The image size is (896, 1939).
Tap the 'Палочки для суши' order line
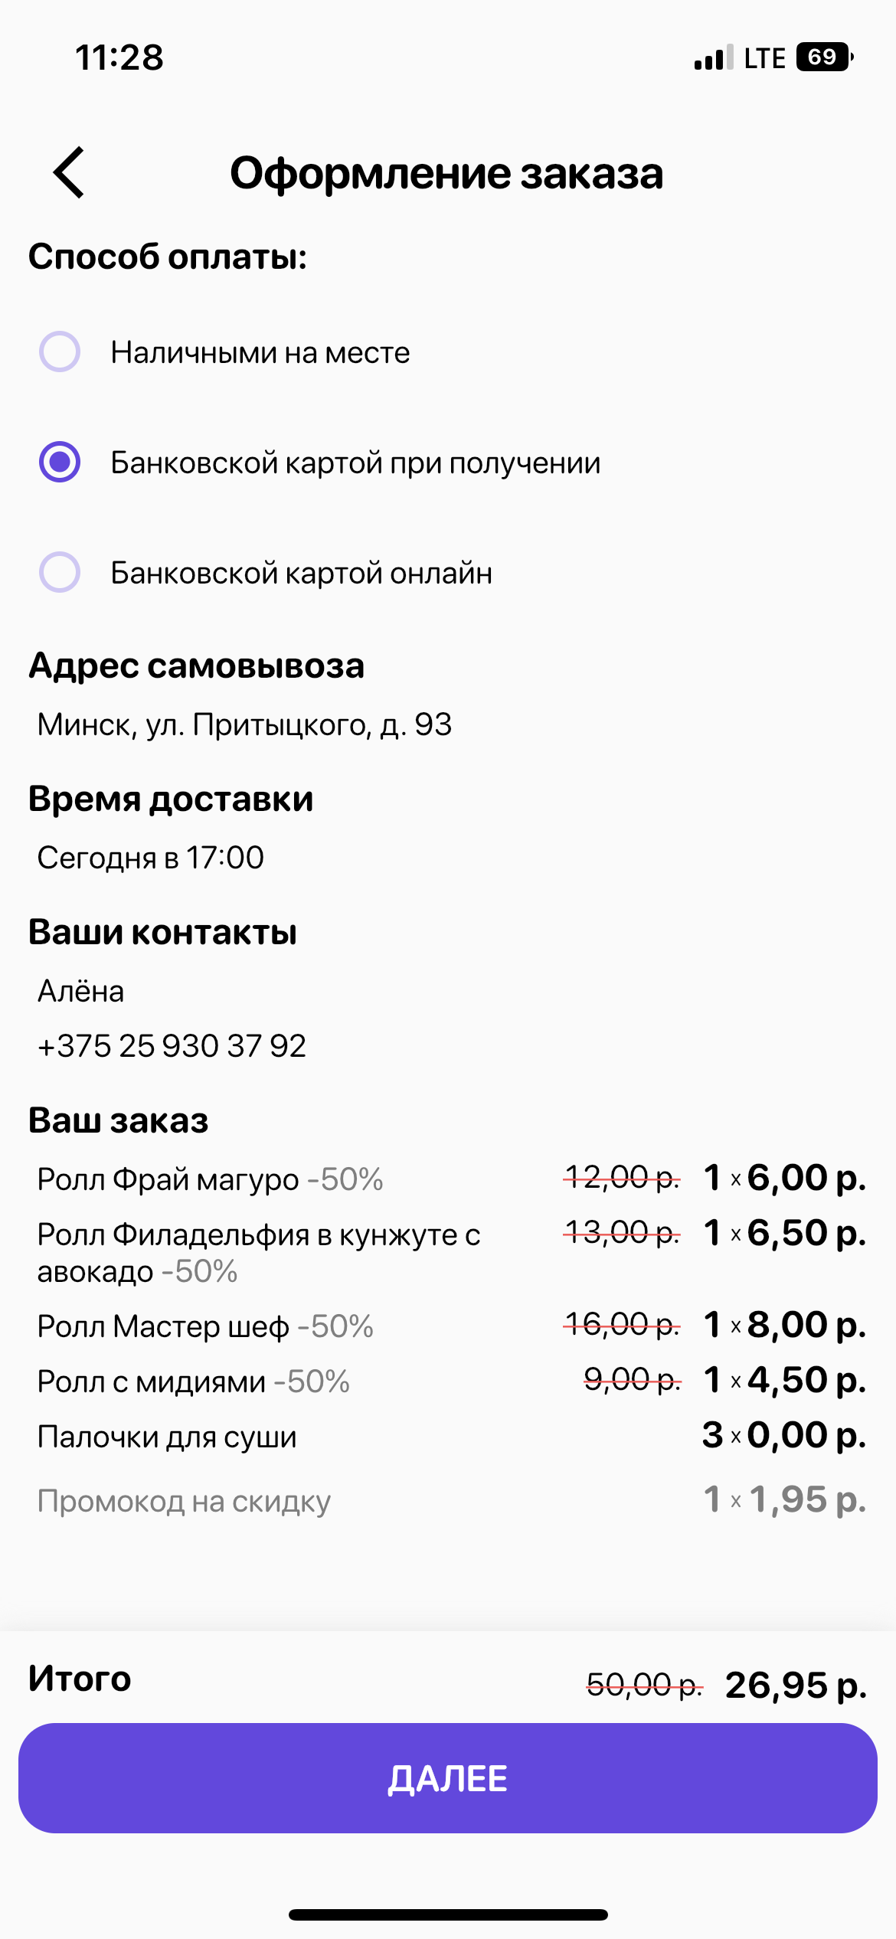point(167,1437)
